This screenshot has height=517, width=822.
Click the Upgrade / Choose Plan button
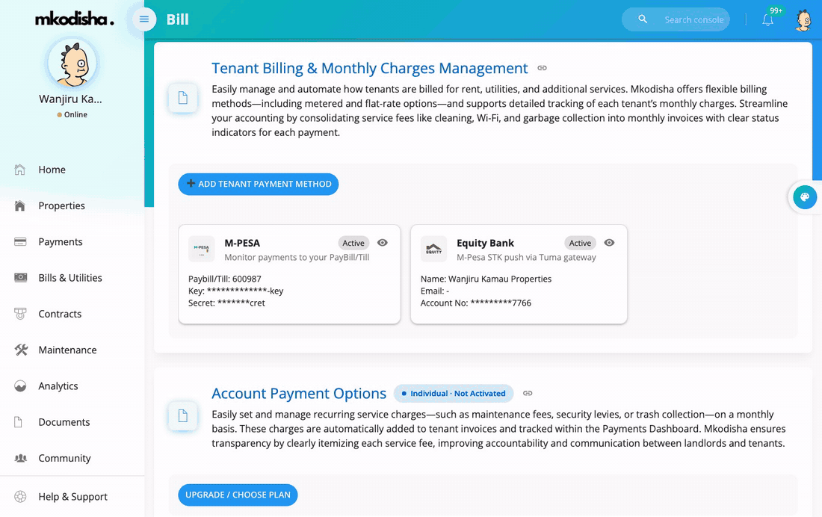(238, 495)
